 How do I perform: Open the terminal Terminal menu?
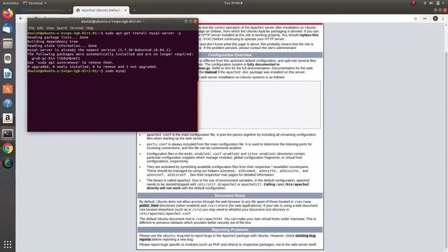[77, 28]
